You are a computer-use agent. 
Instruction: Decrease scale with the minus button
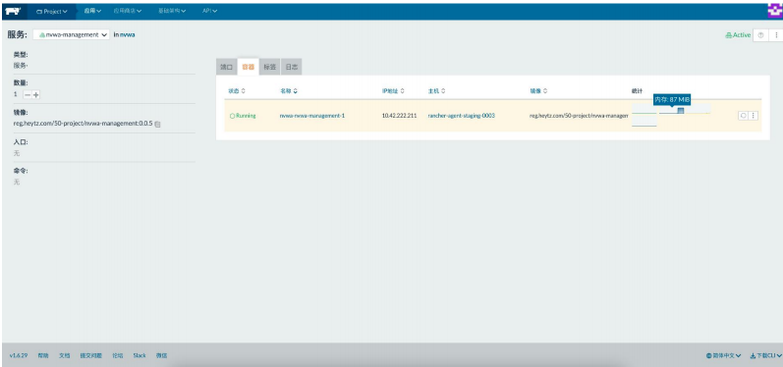click(28, 94)
